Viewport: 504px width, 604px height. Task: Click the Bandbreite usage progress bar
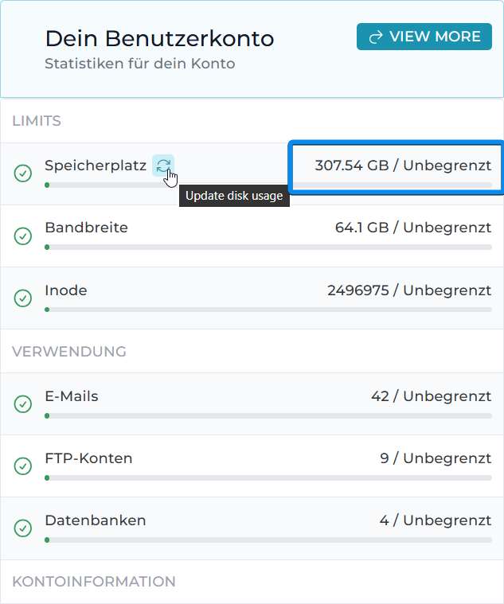[x=268, y=247]
